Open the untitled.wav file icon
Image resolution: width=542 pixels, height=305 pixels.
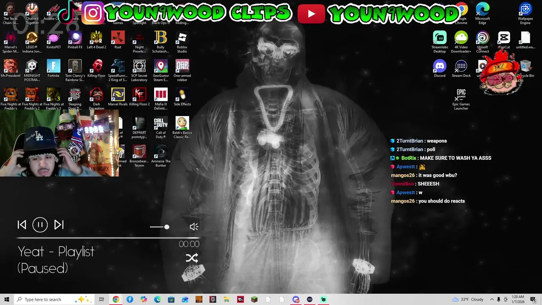click(x=525, y=41)
